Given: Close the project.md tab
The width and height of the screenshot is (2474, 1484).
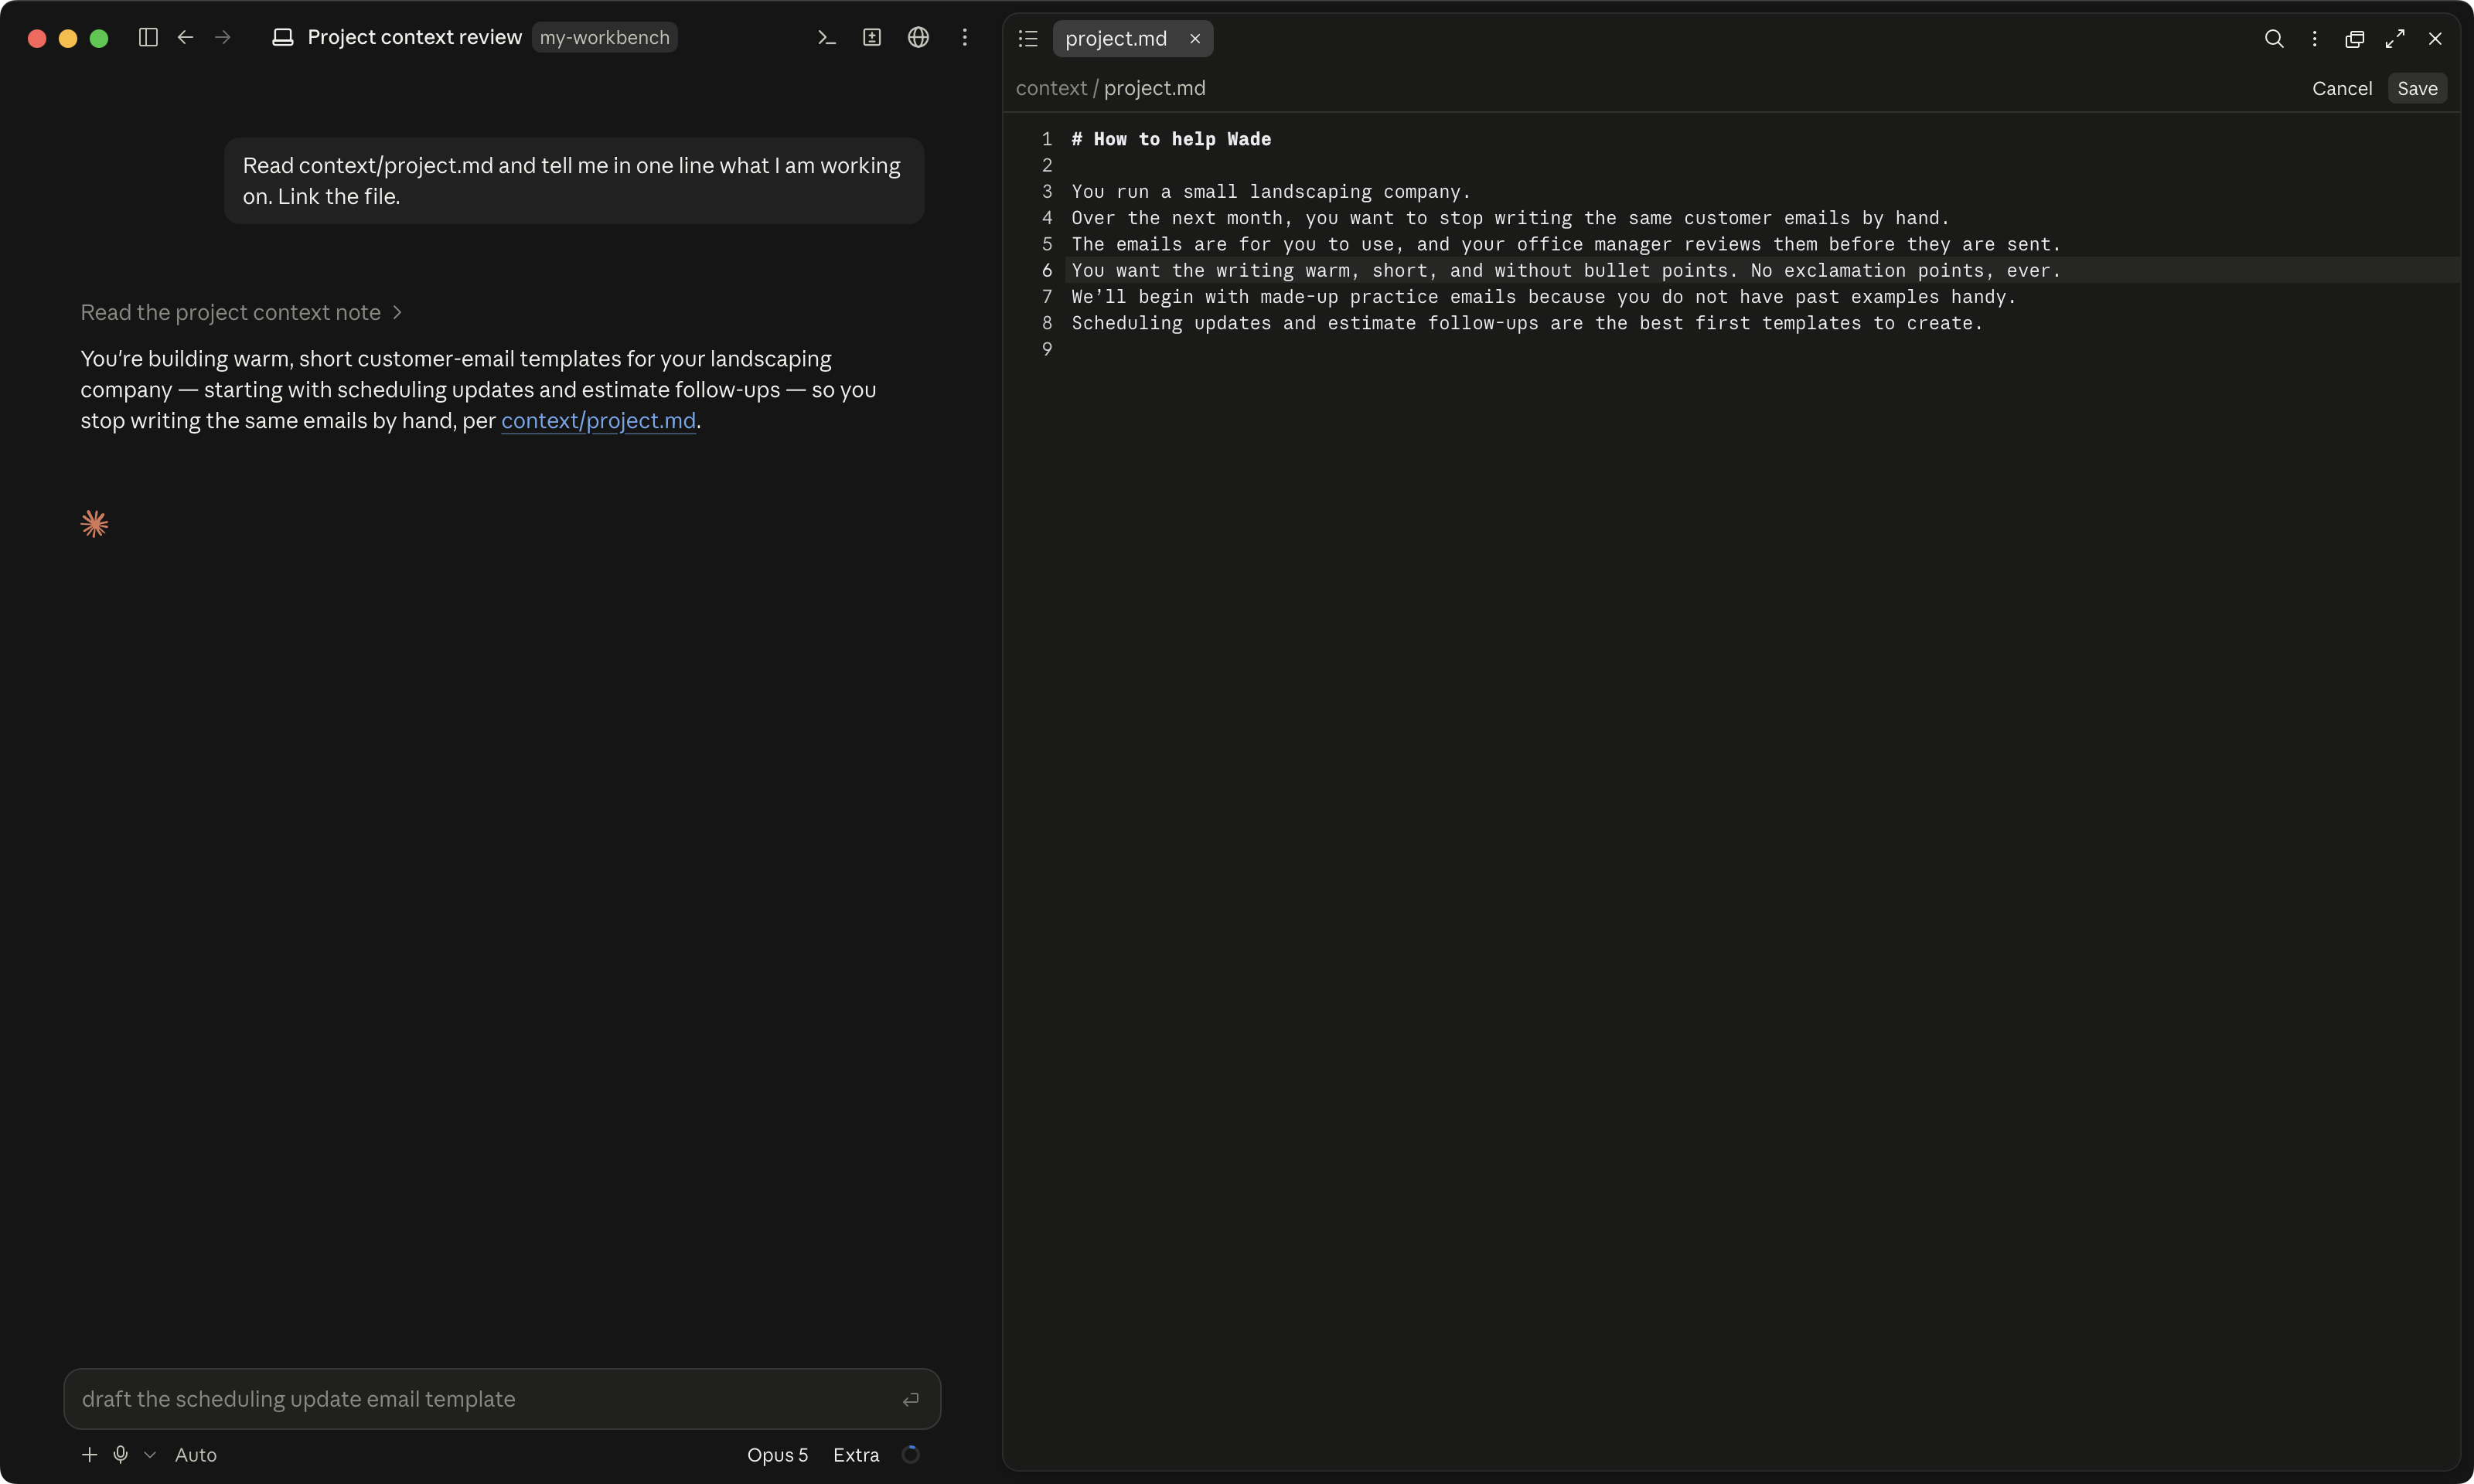Looking at the screenshot, I should point(1195,38).
